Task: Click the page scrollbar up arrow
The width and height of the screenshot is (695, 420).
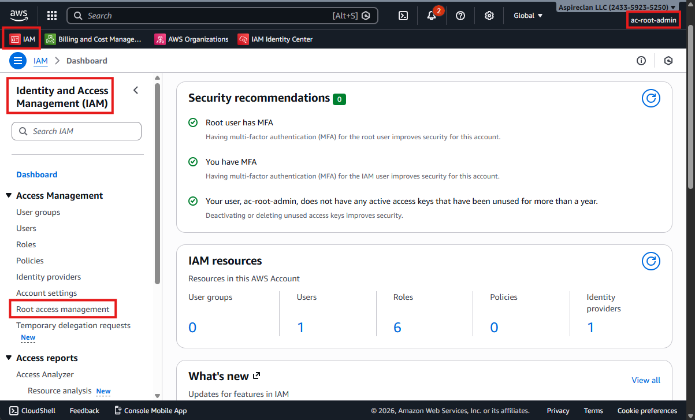Action: [690, 4]
